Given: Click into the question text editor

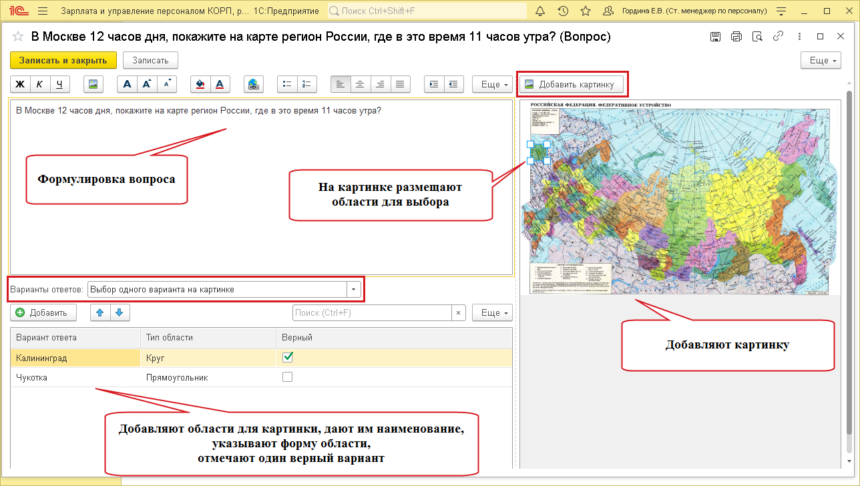Looking at the screenshot, I should (261, 187).
